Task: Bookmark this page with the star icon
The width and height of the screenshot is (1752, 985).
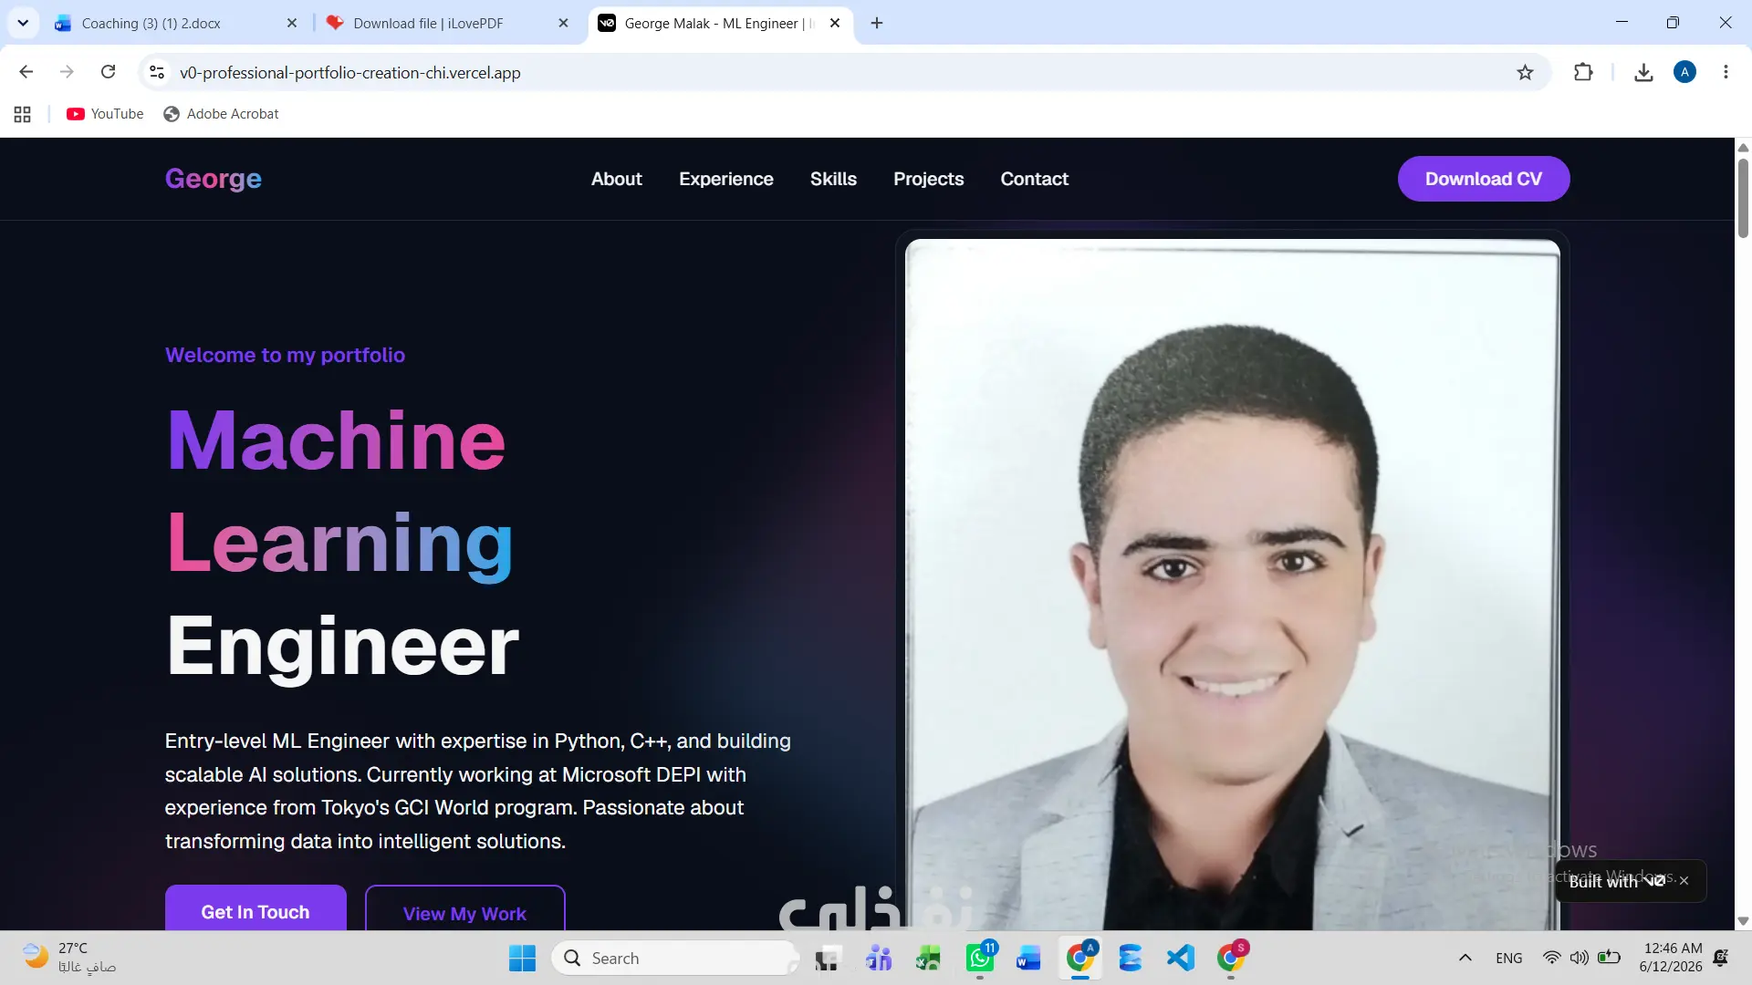Action: (x=1525, y=72)
